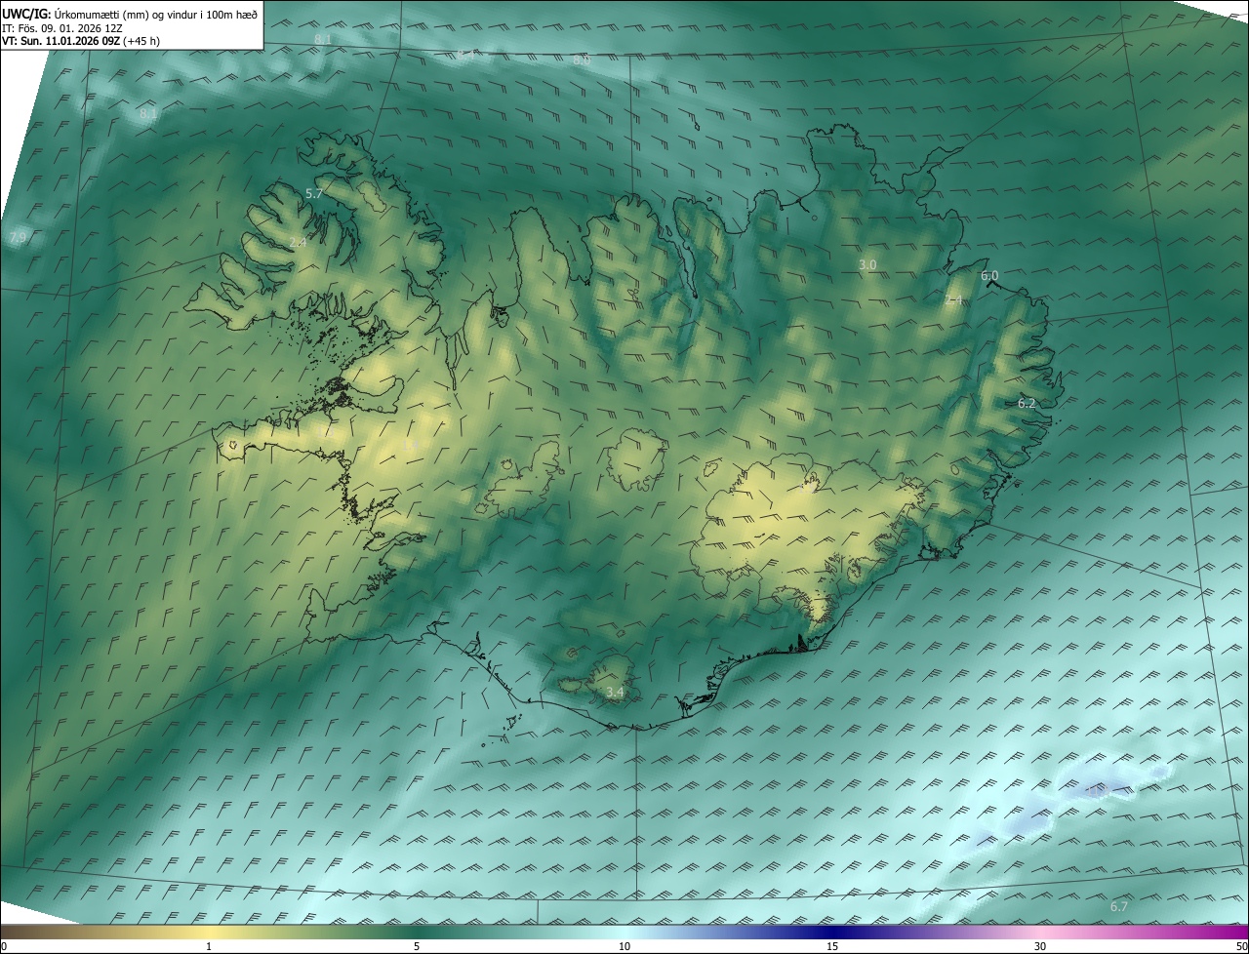
Task: Click the 6.2 value label in the Eastfjords
Action: (1027, 403)
